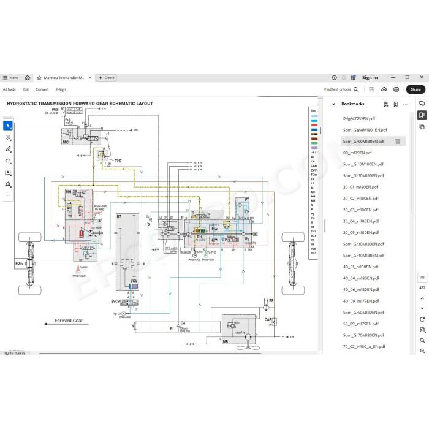
Task: Open bookmark 40_06_m180EN.pdf
Action: click(361, 289)
